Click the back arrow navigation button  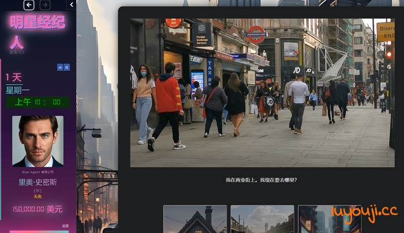pyautogui.click(x=29, y=5)
